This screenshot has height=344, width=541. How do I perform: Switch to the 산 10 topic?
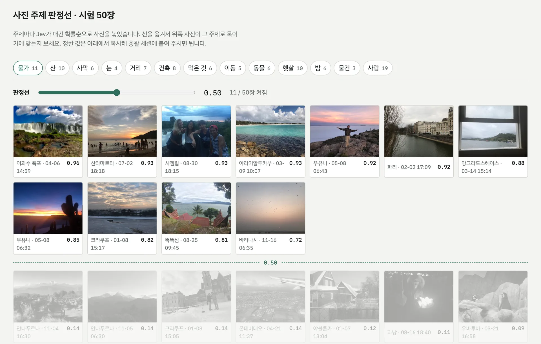tap(57, 68)
